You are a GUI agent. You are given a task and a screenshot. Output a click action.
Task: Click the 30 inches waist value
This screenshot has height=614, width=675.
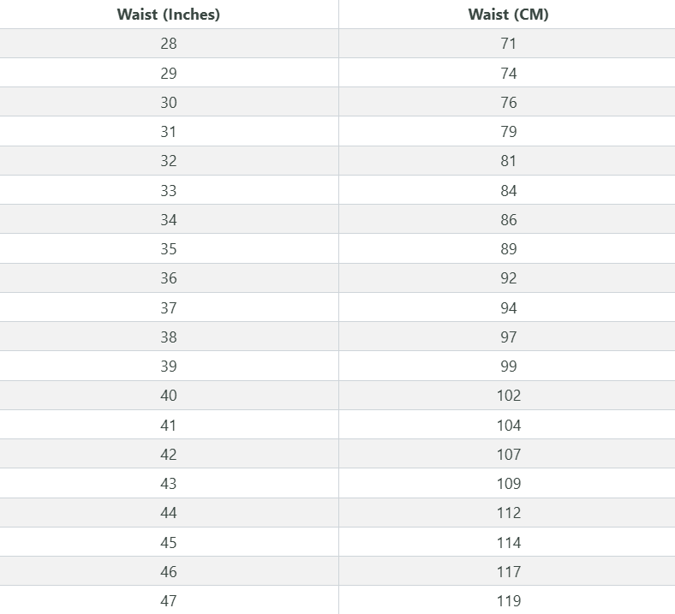(169, 103)
